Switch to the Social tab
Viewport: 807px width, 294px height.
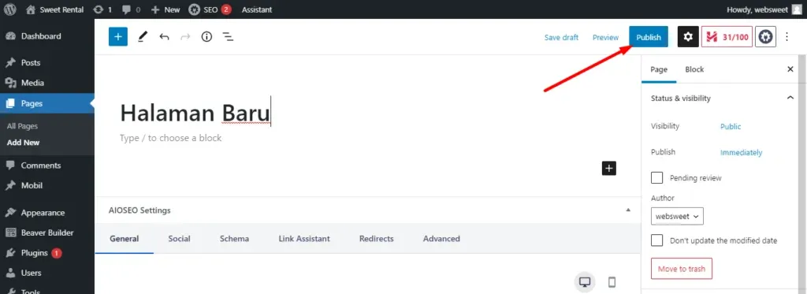179,238
